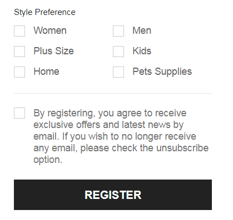This screenshot has height=220, width=233.
Task: Click the word "unsubscribe" in the notice
Action: (x=182, y=148)
